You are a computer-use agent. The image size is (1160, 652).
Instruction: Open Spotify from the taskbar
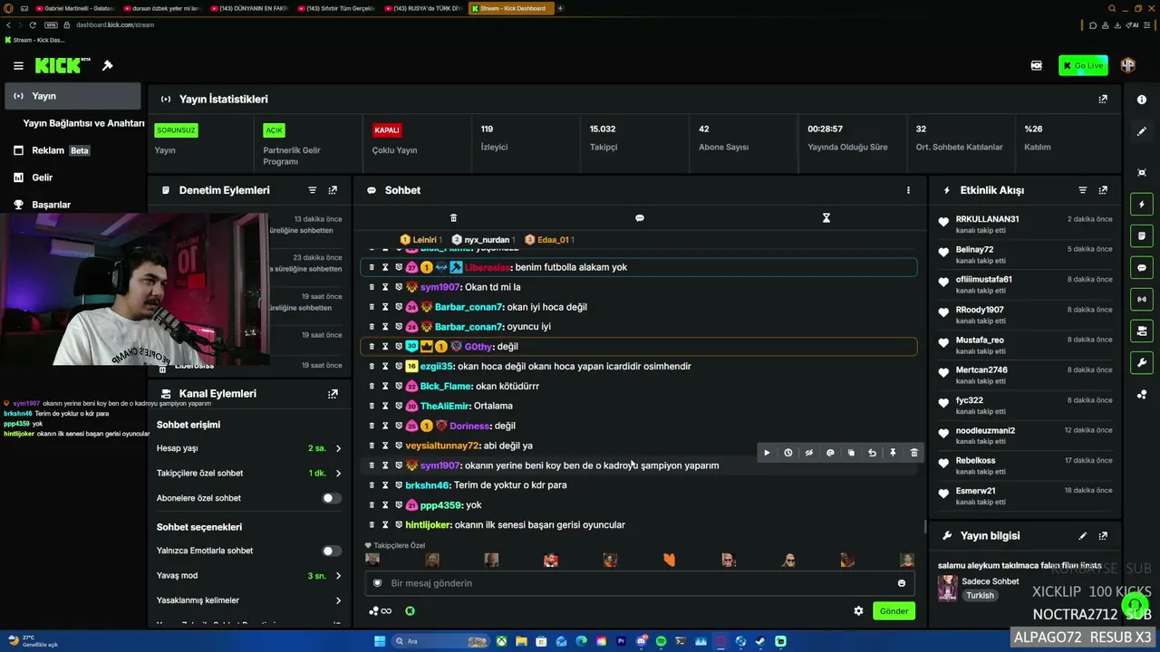point(661,642)
